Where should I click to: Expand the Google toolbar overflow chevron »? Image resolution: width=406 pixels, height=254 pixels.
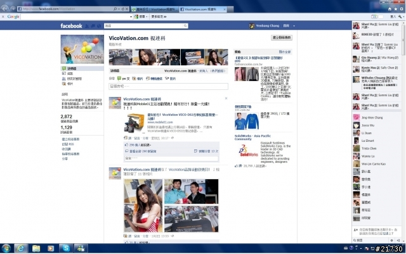pyautogui.click(x=165, y=16)
